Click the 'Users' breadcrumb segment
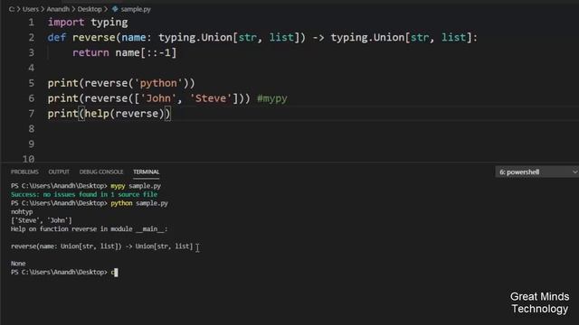 pyautogui.click(x=31, y=9)
